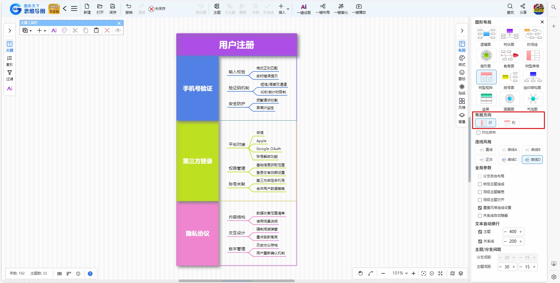
Task: Enable the 对比排布 checkbox
Action: pyautogui.click(x=478, y=132)
